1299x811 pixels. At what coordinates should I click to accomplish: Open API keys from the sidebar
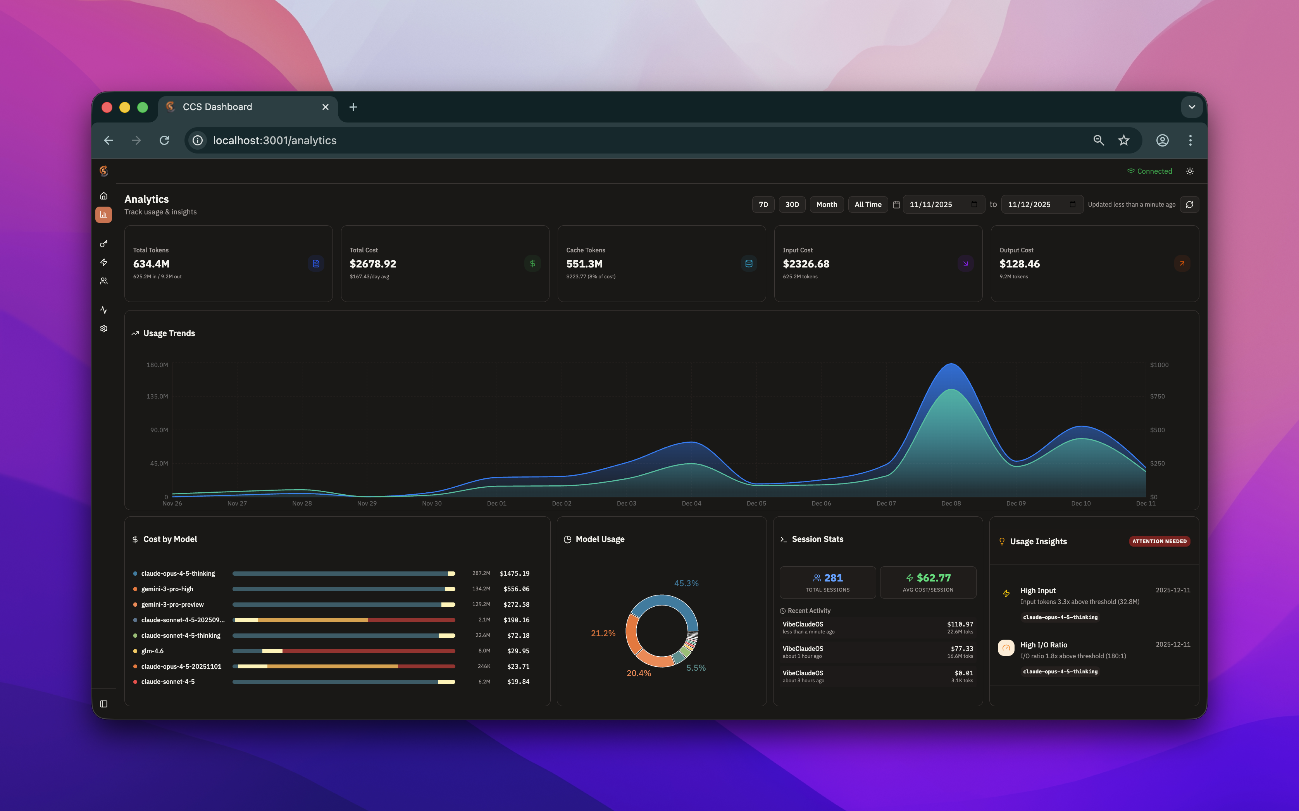pyautogui.click(x=103, y=243)
